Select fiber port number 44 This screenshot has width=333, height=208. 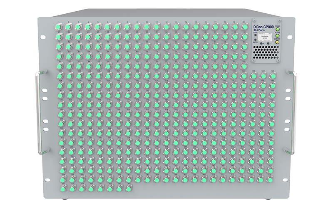(x=88, y=46)
